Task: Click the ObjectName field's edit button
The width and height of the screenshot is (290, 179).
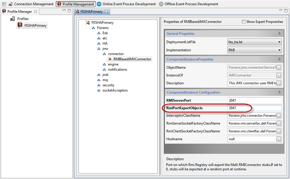Action: [279, 67]
